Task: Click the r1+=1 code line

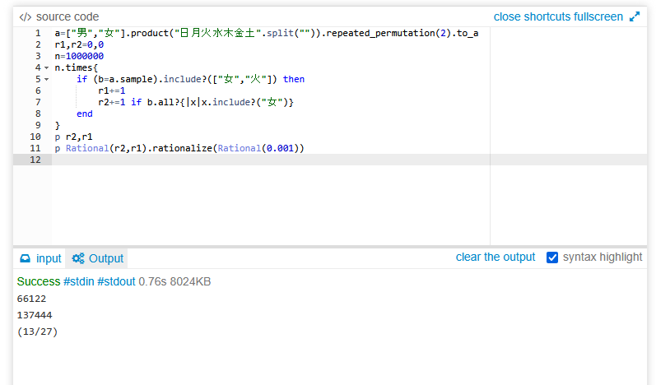Action: click(x=112, y=91)
